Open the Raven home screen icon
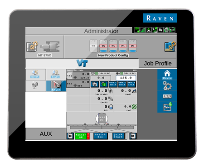204x168 pixels. [167, 74]
